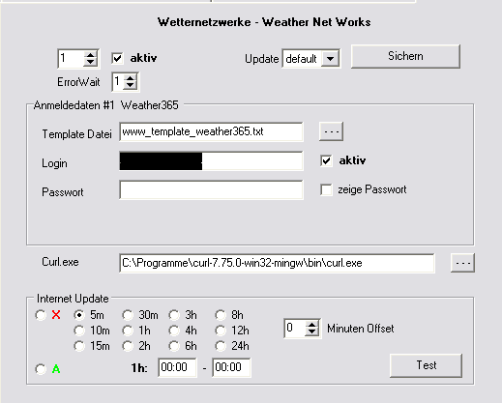Toggle the Login aktiv checkbox
502x403 pixels.
tap(326, 160)
